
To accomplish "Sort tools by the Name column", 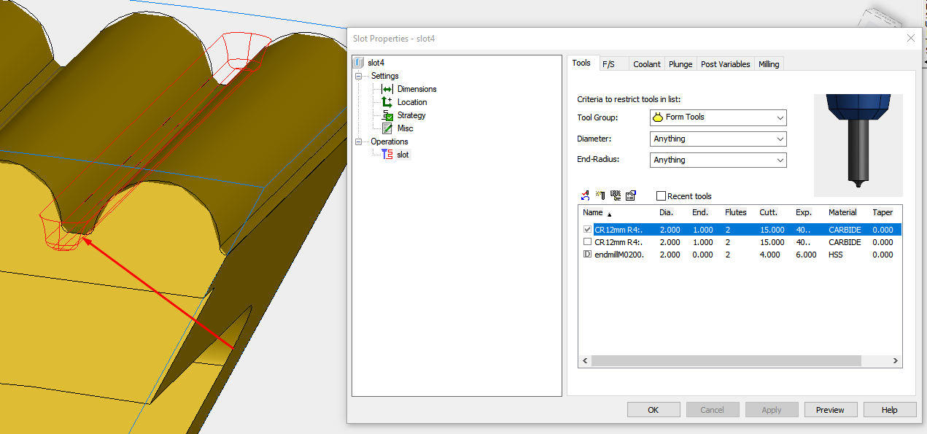I will tap(592, 212).
